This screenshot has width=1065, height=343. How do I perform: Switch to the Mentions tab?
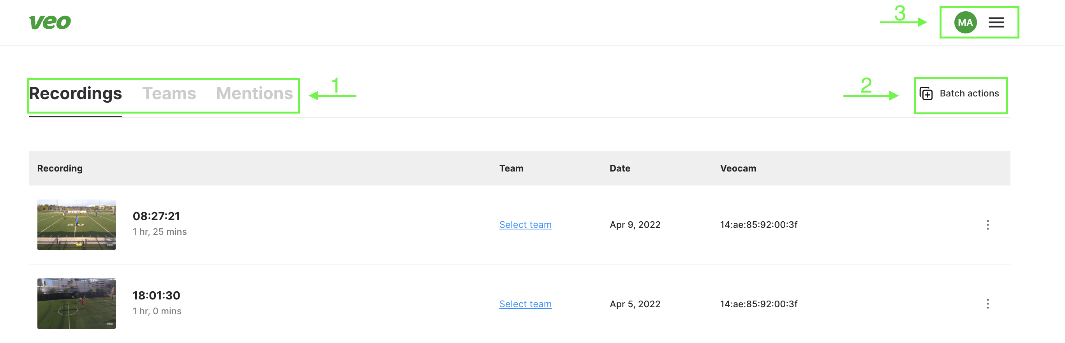[255, 93]
